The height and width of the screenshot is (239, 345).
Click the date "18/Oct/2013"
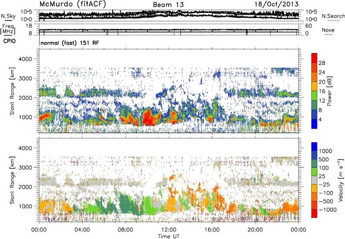(276, 4)
